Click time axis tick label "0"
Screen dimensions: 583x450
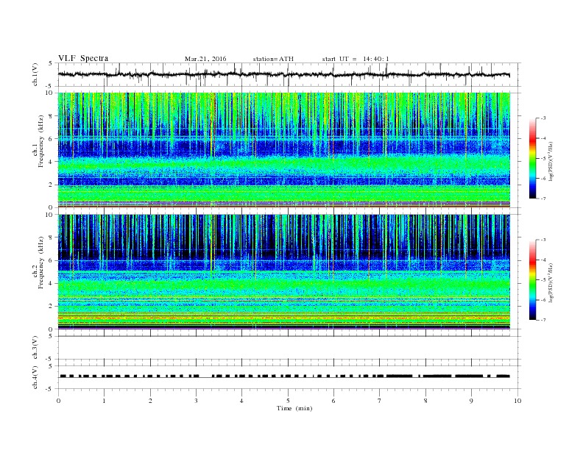pos(58,401)
